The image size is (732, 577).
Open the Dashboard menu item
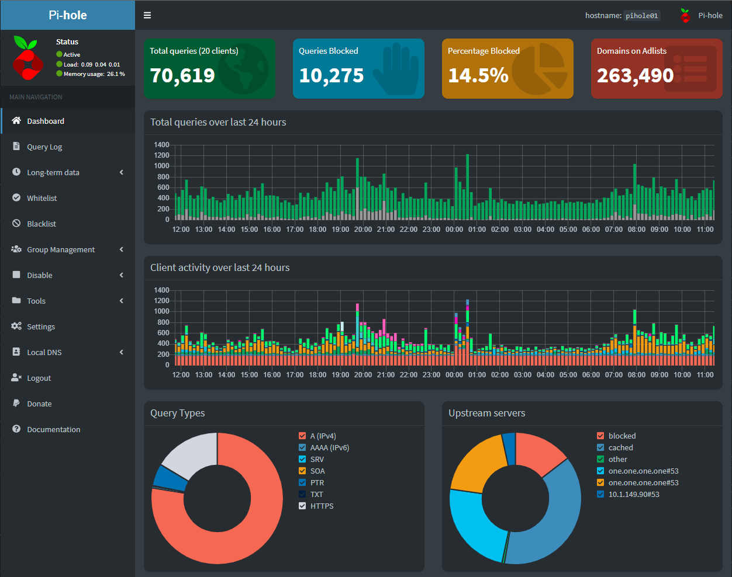tap(68, 121)
